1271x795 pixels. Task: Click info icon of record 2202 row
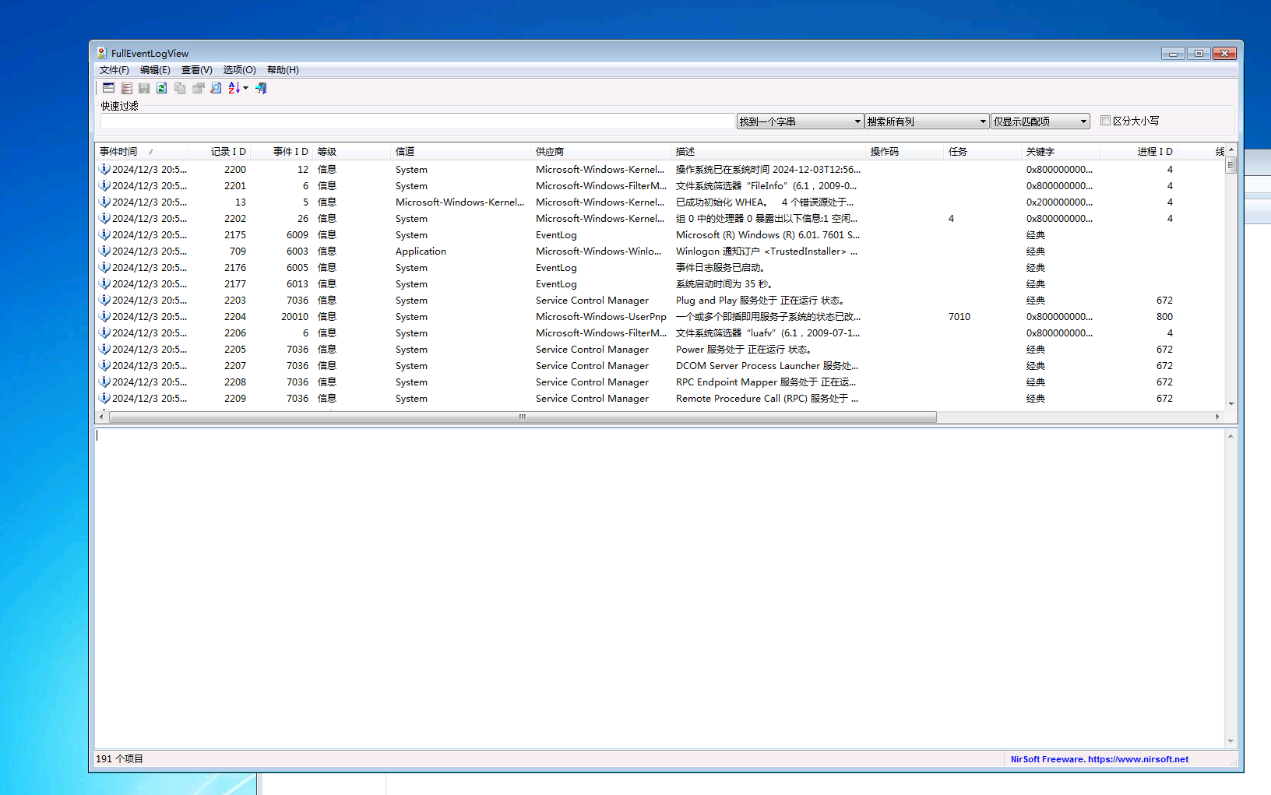[104, 218]
